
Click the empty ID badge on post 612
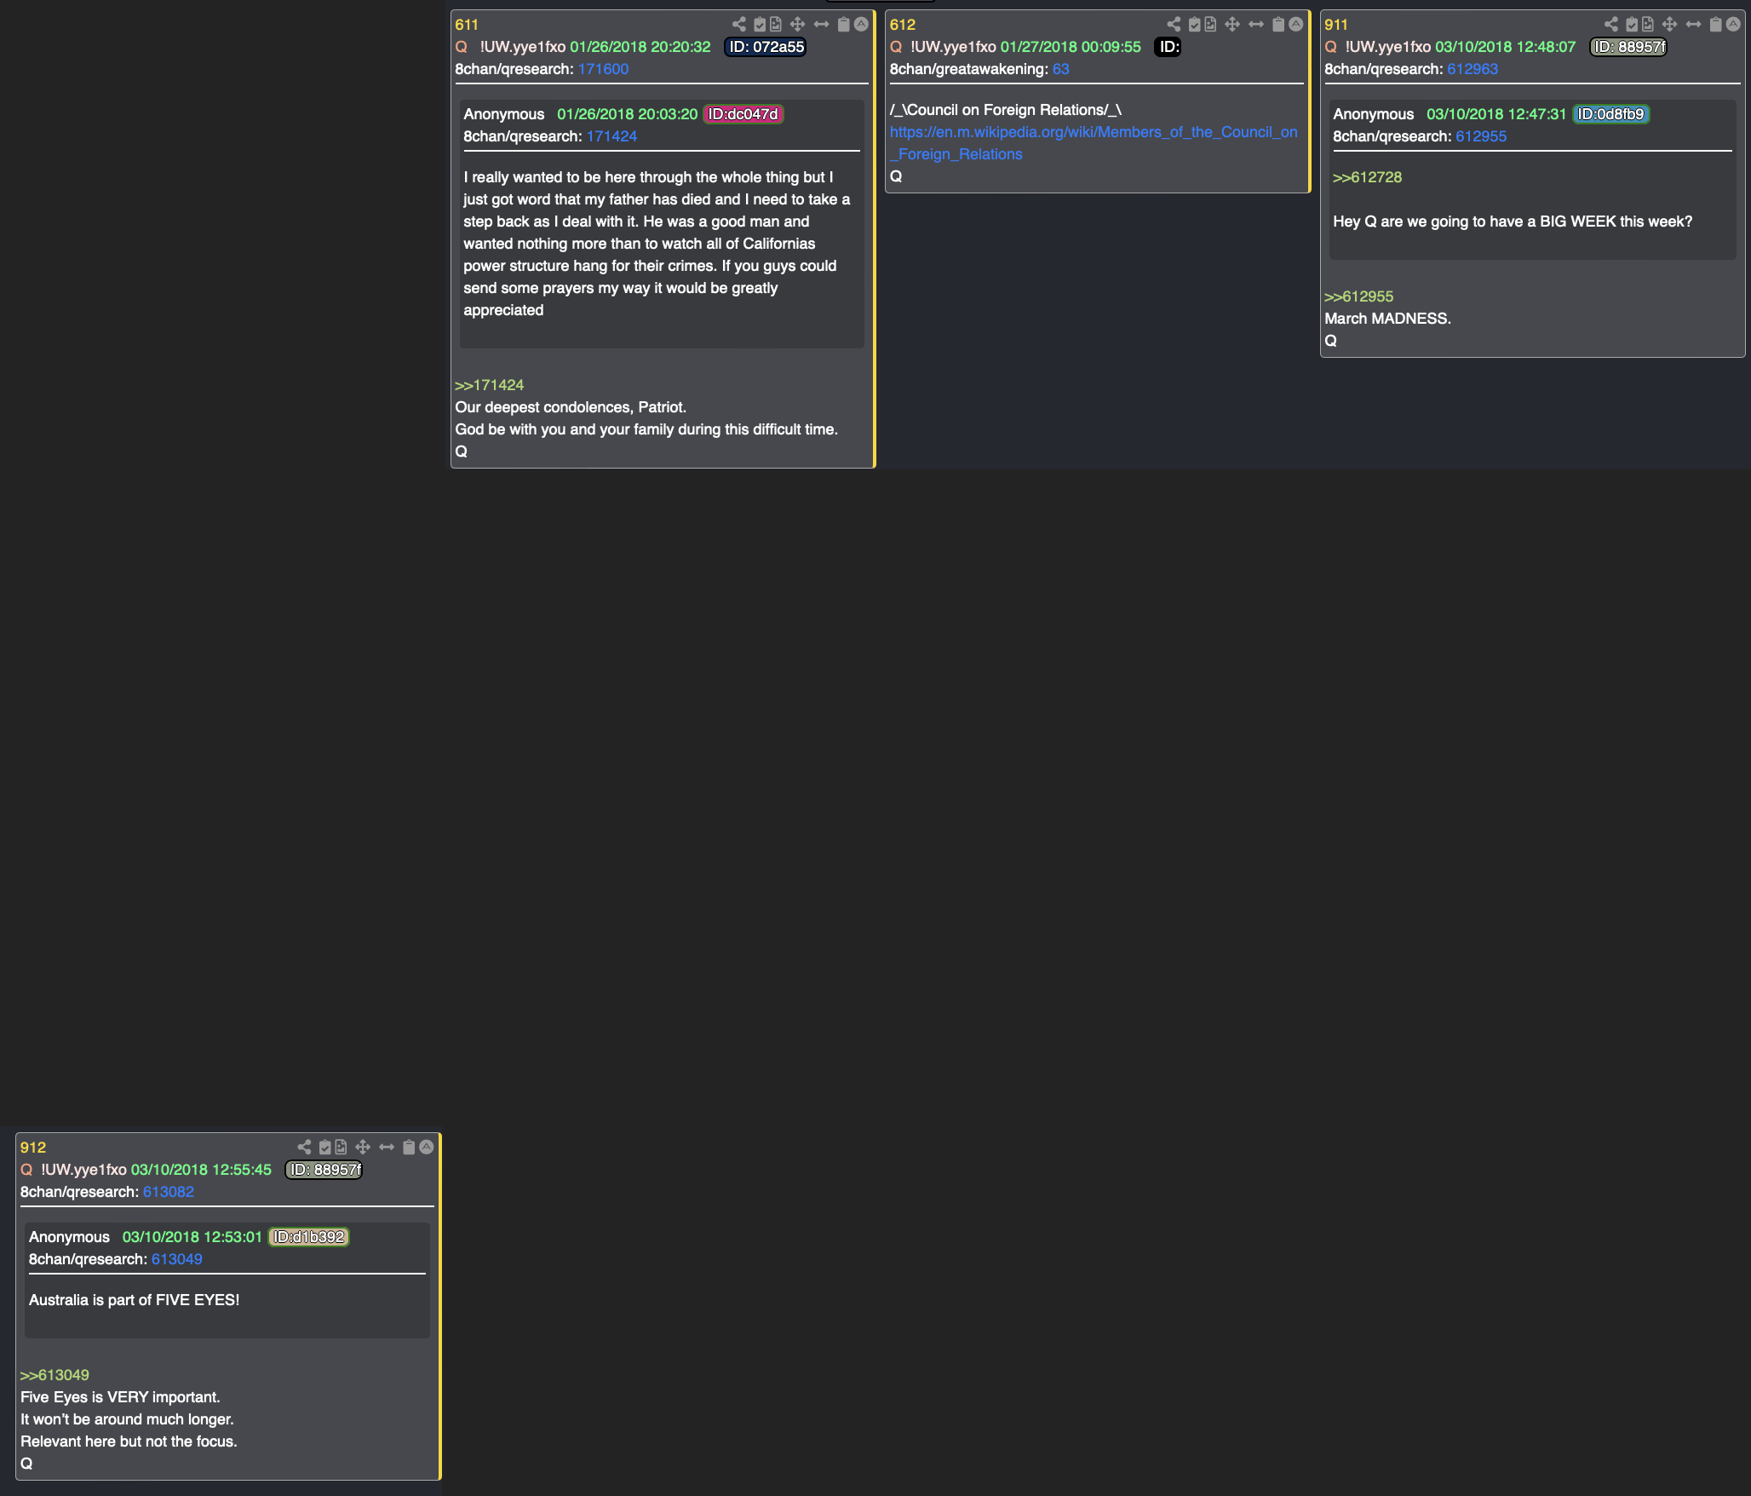pyautogui.click(x=1168, y=47)
